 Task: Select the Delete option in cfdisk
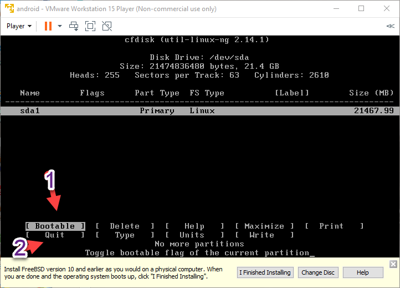coord(125,226)
